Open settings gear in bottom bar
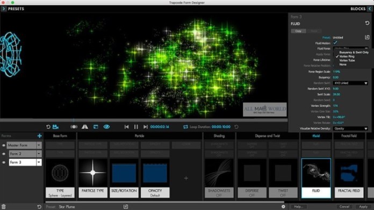374x210 pixels. [283, 206]
